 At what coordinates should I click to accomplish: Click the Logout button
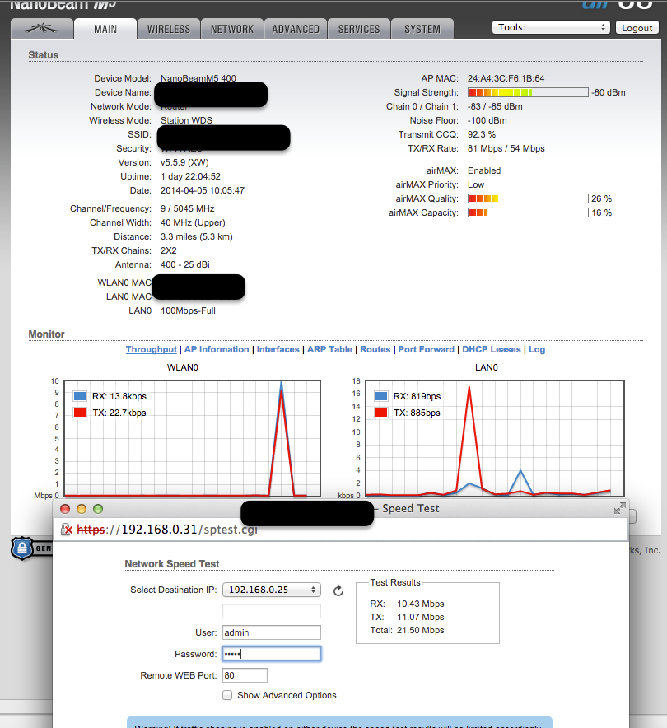click(637, 28)
